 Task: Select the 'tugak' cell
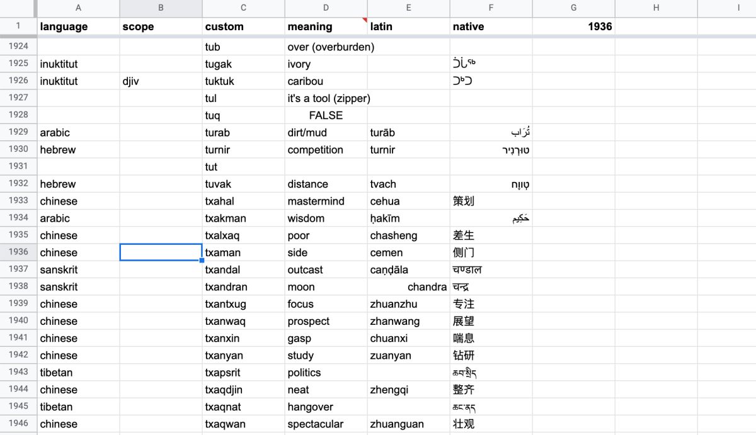pos(244,64)
